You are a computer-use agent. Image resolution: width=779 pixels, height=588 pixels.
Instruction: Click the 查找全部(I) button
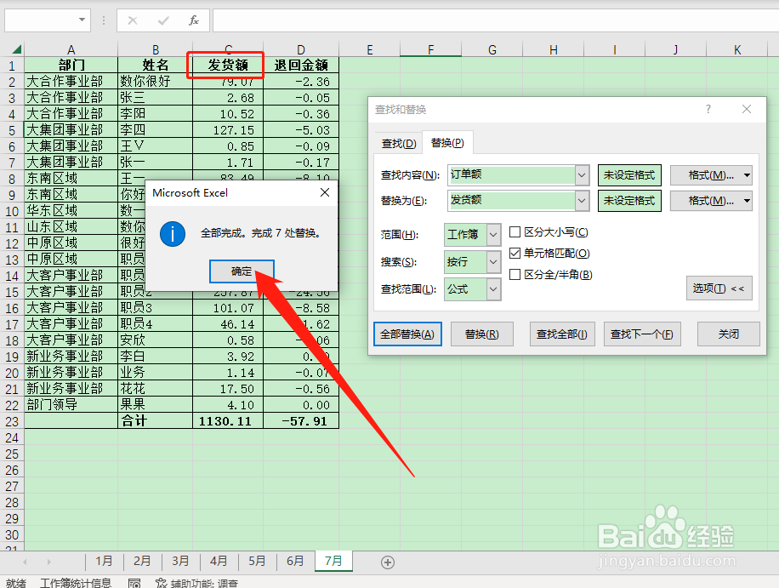562,334
